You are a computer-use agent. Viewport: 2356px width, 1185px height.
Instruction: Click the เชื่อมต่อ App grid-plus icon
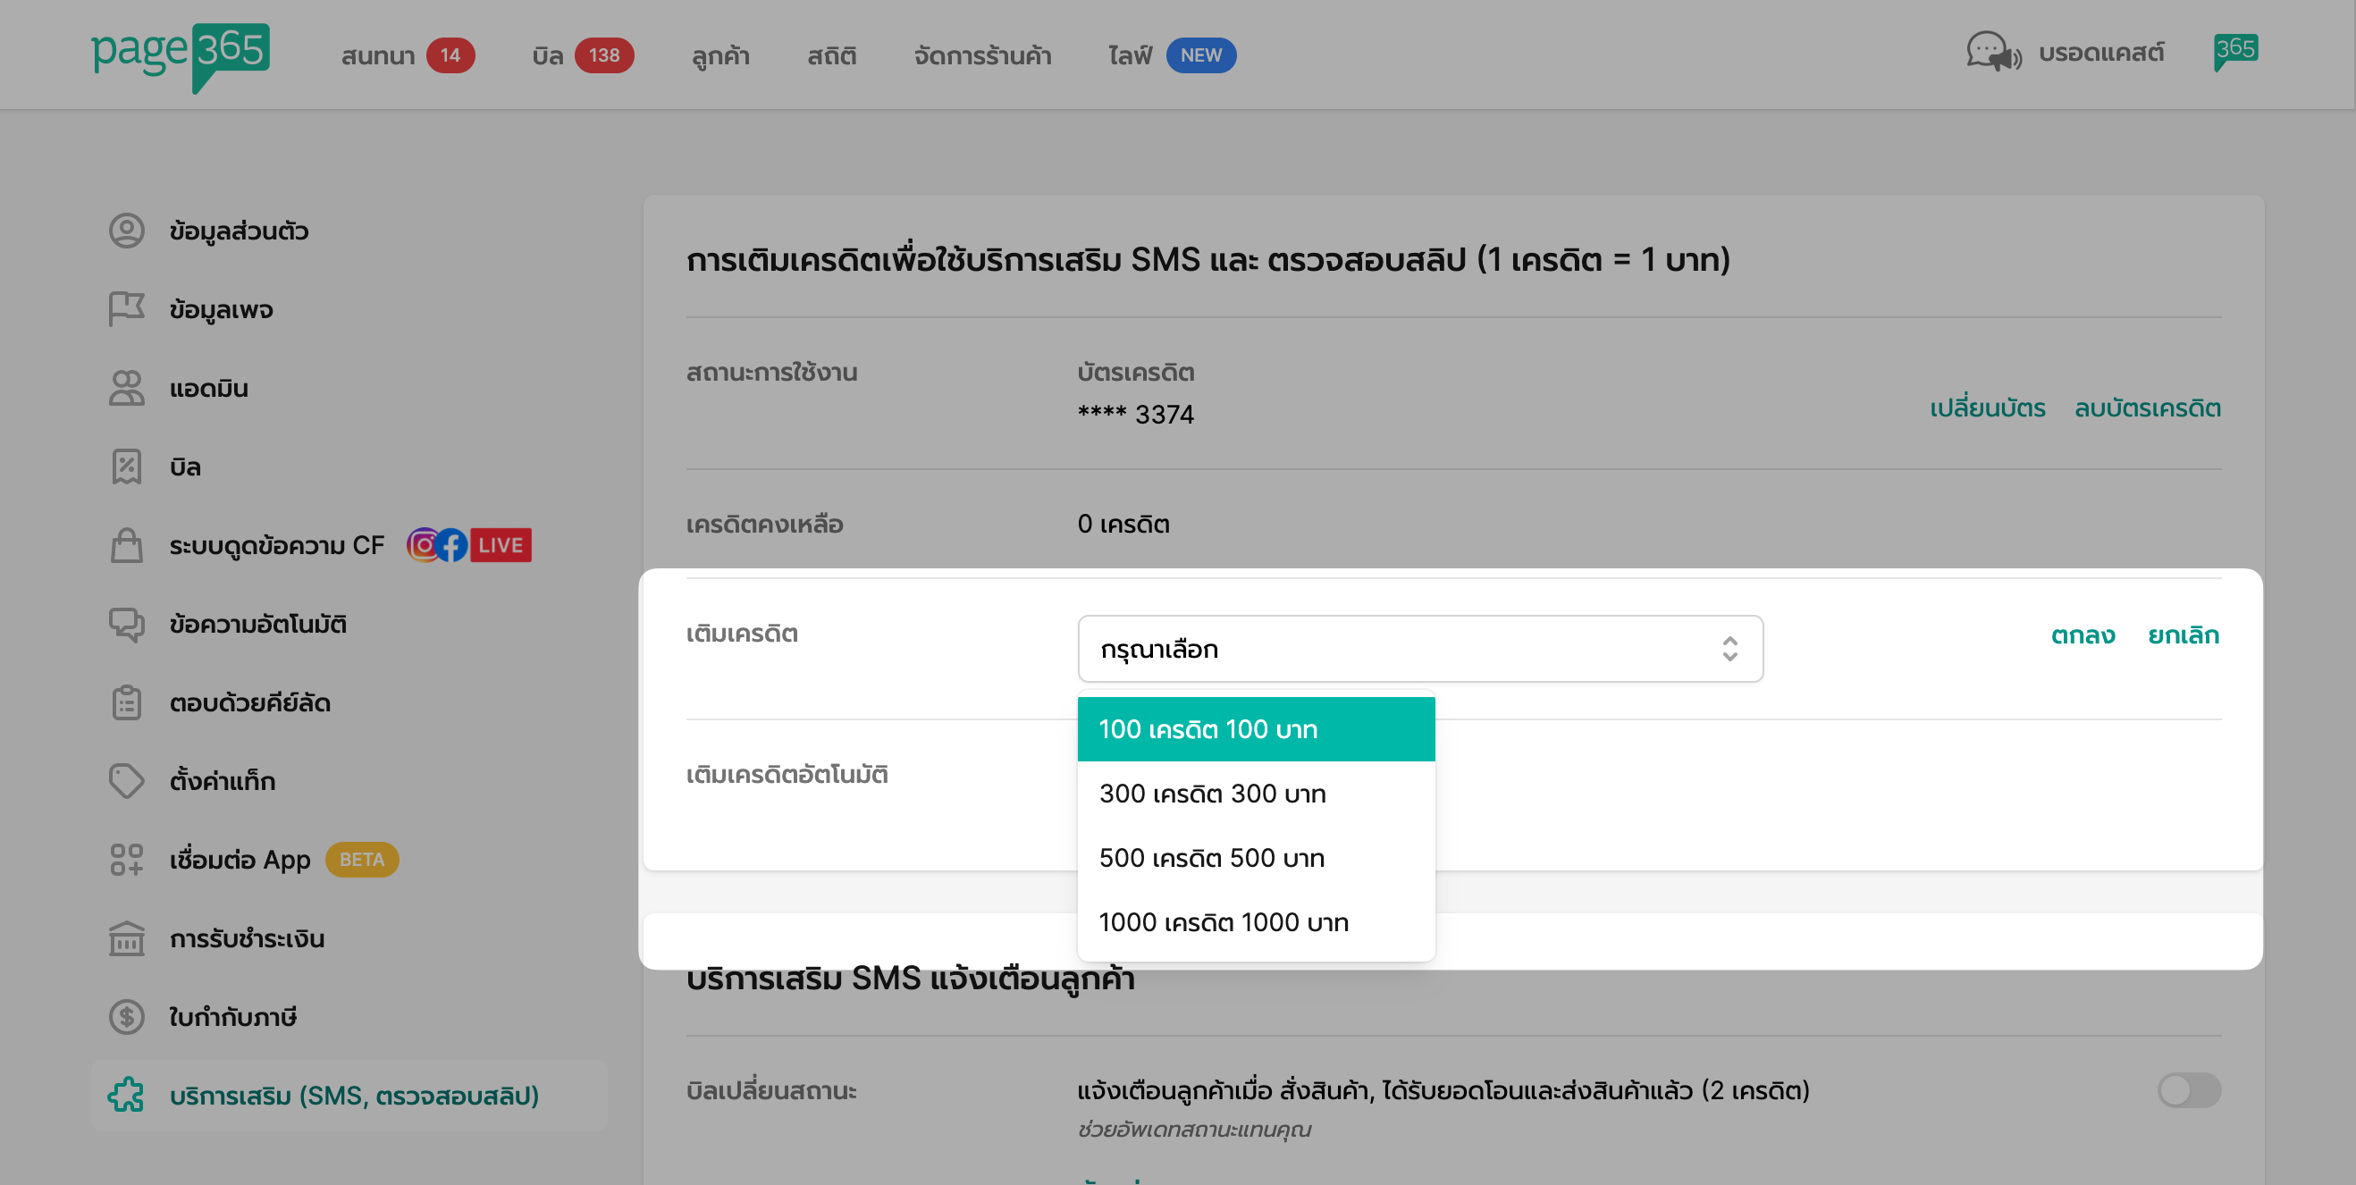pyautogui.click(x=126, y=860)
